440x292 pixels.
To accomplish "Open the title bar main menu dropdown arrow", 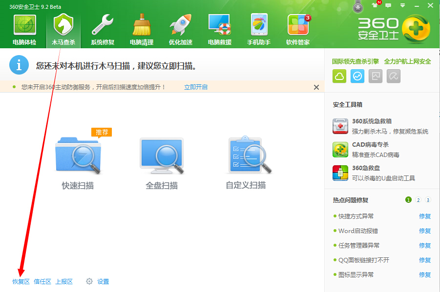I will click(402, 5).
